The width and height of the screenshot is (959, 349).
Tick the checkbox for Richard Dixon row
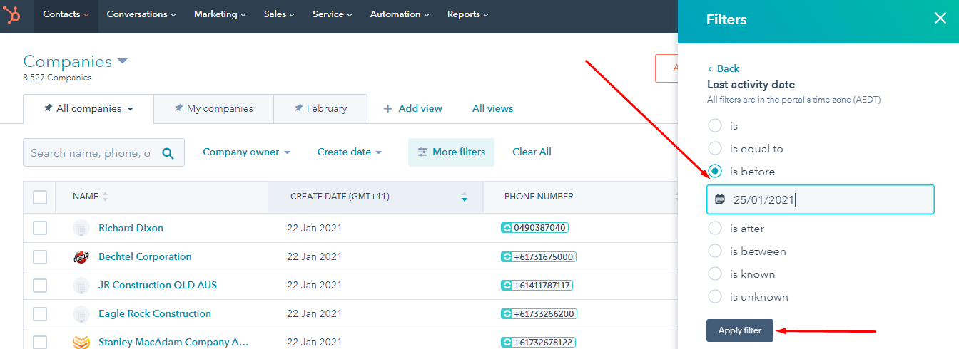pyautogui.click(x=40, y=228)
